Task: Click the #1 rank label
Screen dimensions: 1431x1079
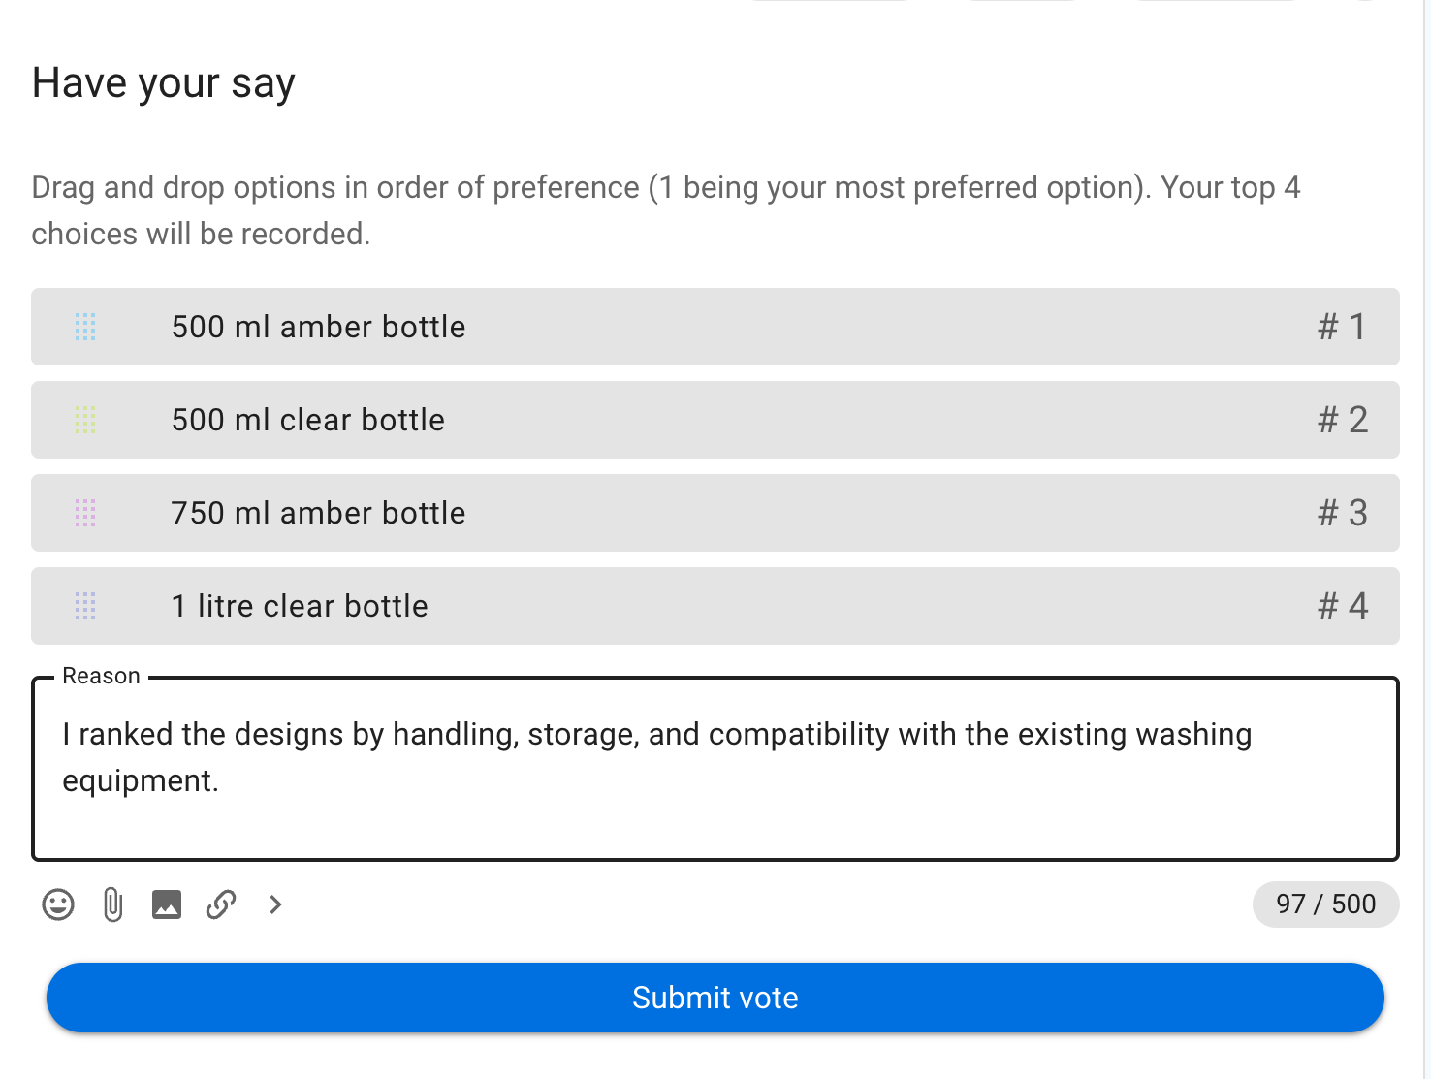Action: 1343,327
